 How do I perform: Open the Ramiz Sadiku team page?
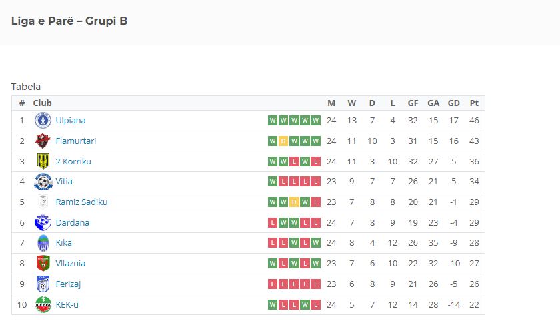81,202
